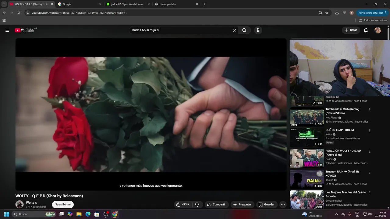Open the weather widget Lluvia ligera

pos(312,214)
